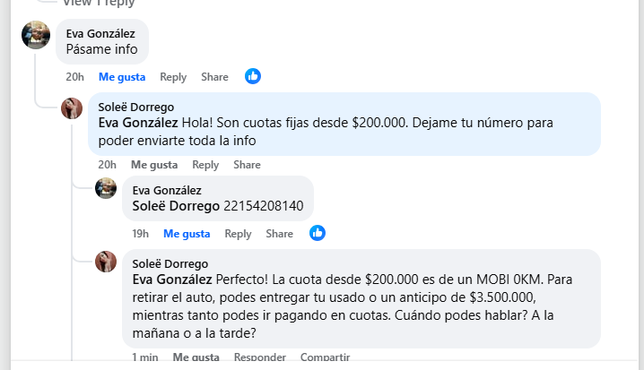This screenshot has width=644, height=370.
Task: Open Eva González's profile from top comment name
Action: click(x=100, y=34)
